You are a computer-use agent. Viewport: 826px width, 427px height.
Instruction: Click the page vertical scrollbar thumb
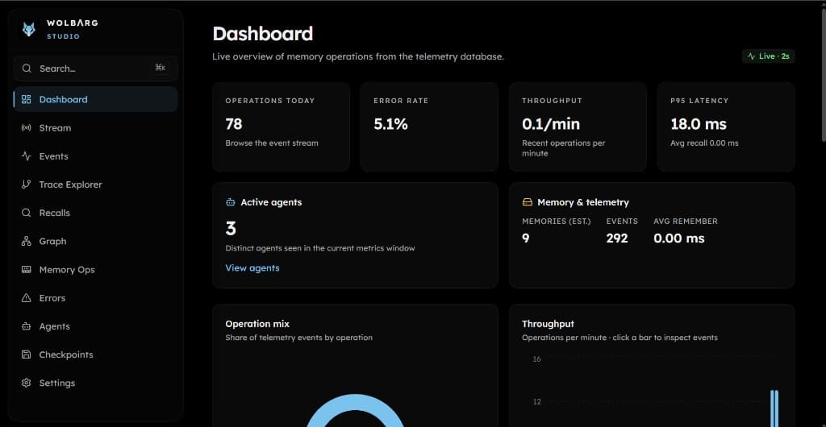[x=824, y=77]
